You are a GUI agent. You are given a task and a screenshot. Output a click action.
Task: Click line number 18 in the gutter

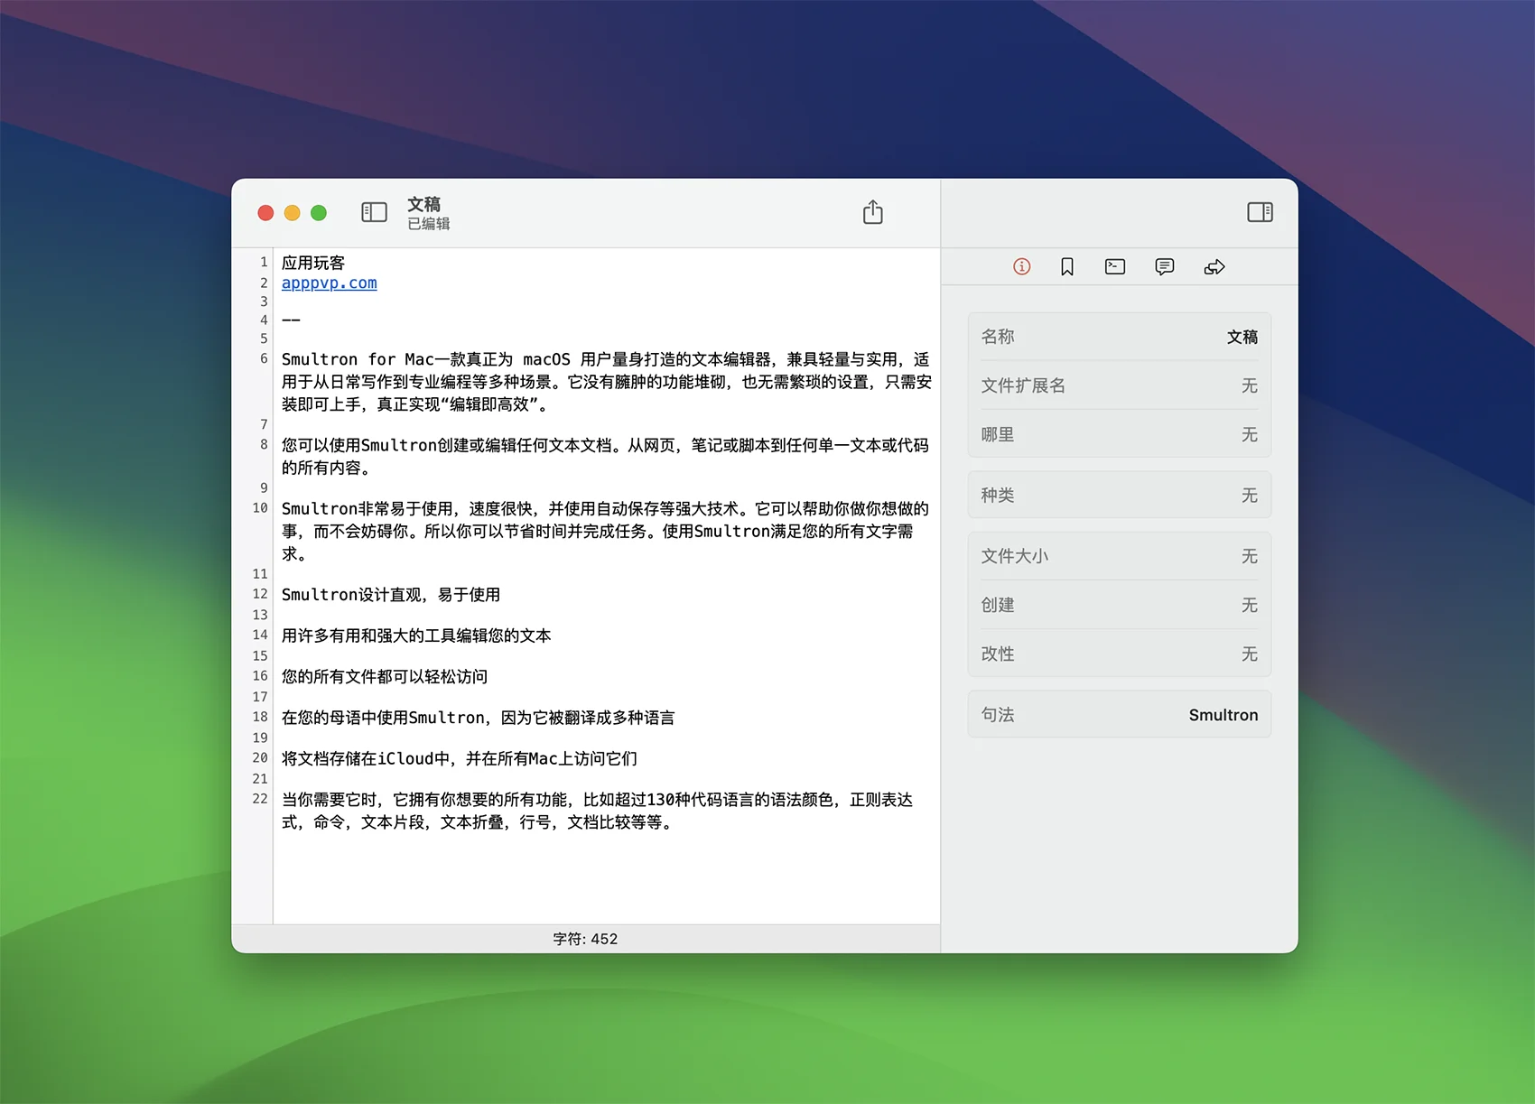260,717
